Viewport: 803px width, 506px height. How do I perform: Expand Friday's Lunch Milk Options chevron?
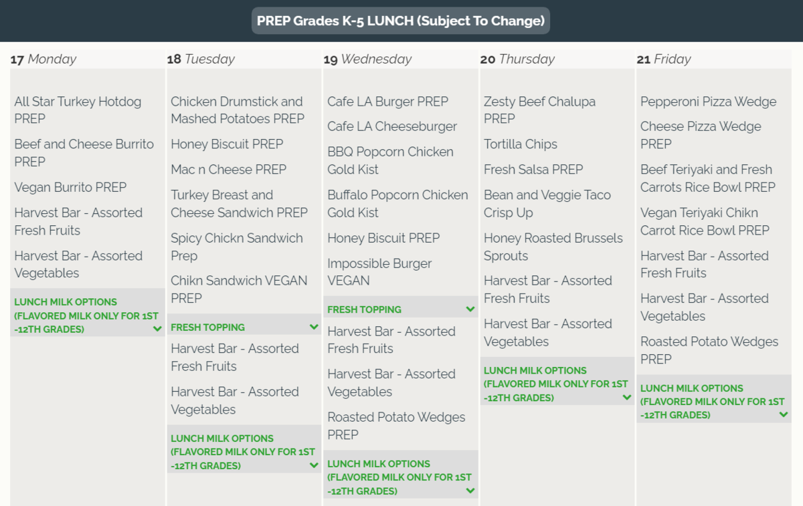(x=784, y=414)
